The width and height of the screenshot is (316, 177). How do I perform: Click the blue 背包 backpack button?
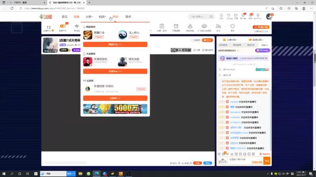point(208,163)
